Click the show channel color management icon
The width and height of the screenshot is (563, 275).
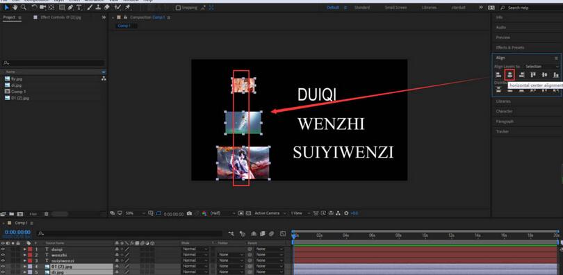[204, 213]
